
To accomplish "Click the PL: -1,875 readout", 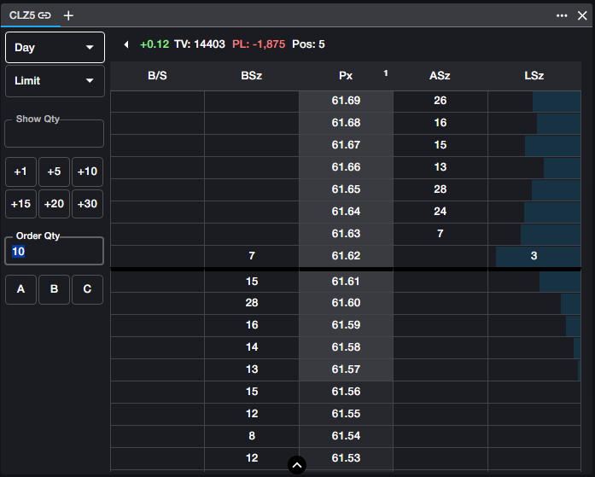I will click(x=259, y=44).
